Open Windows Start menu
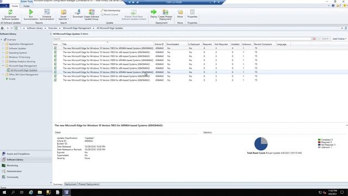Image resolution: width=348 pixels, height=196 pixels. [4, 192]
